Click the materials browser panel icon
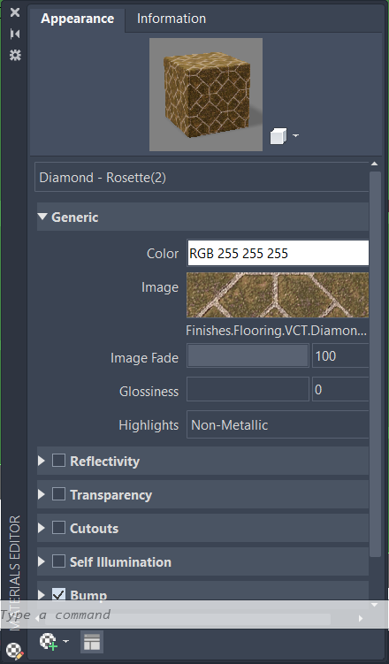Image resolution: width=389 pixels, height=664 pixels. coord(92,642)
